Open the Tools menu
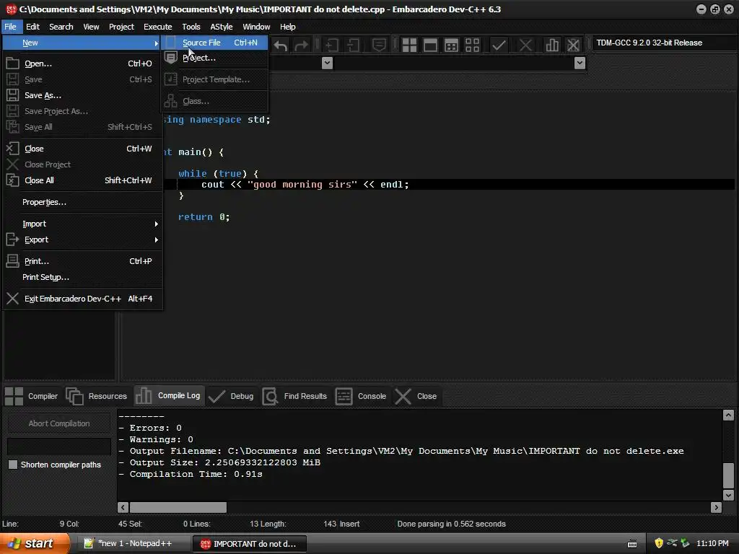Image resolution: width=739 pixels, height=554 pixels. [x=191, y=27]
